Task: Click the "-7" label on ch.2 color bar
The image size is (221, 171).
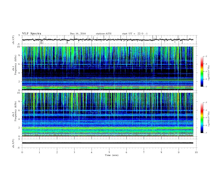Action: pos(206,133)
